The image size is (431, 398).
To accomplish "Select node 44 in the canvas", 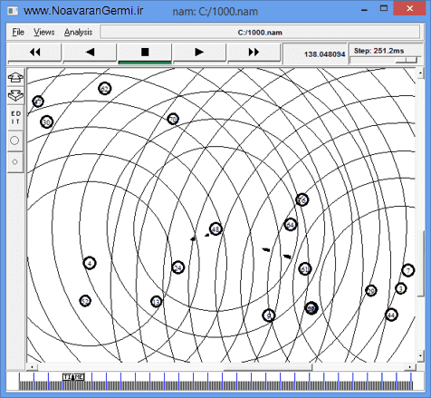I will 391,315.
